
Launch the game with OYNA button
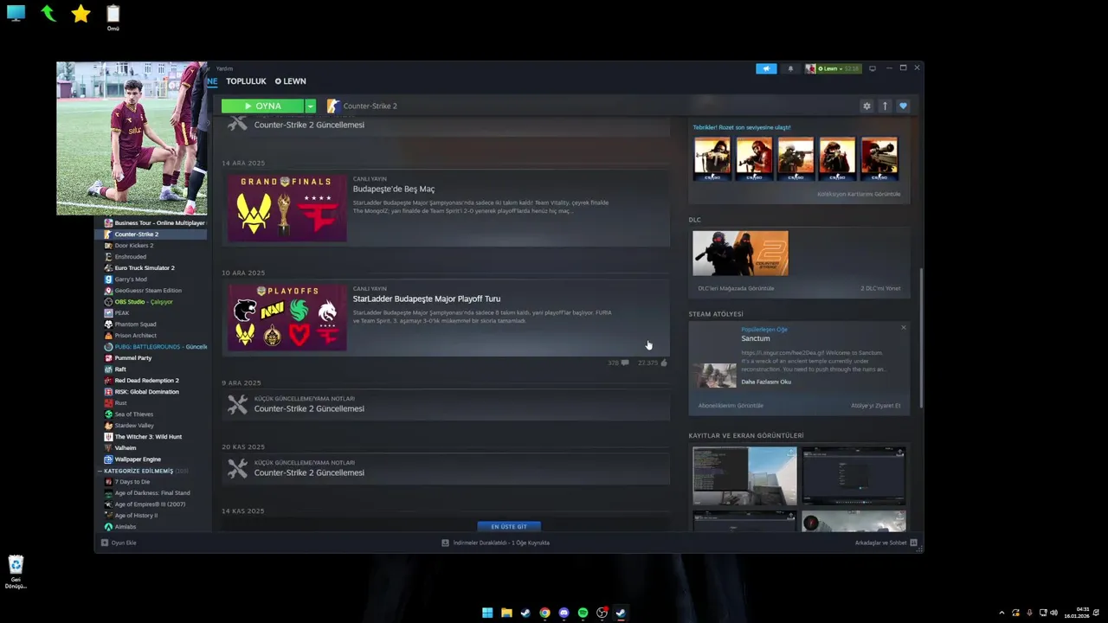(263, 106)
